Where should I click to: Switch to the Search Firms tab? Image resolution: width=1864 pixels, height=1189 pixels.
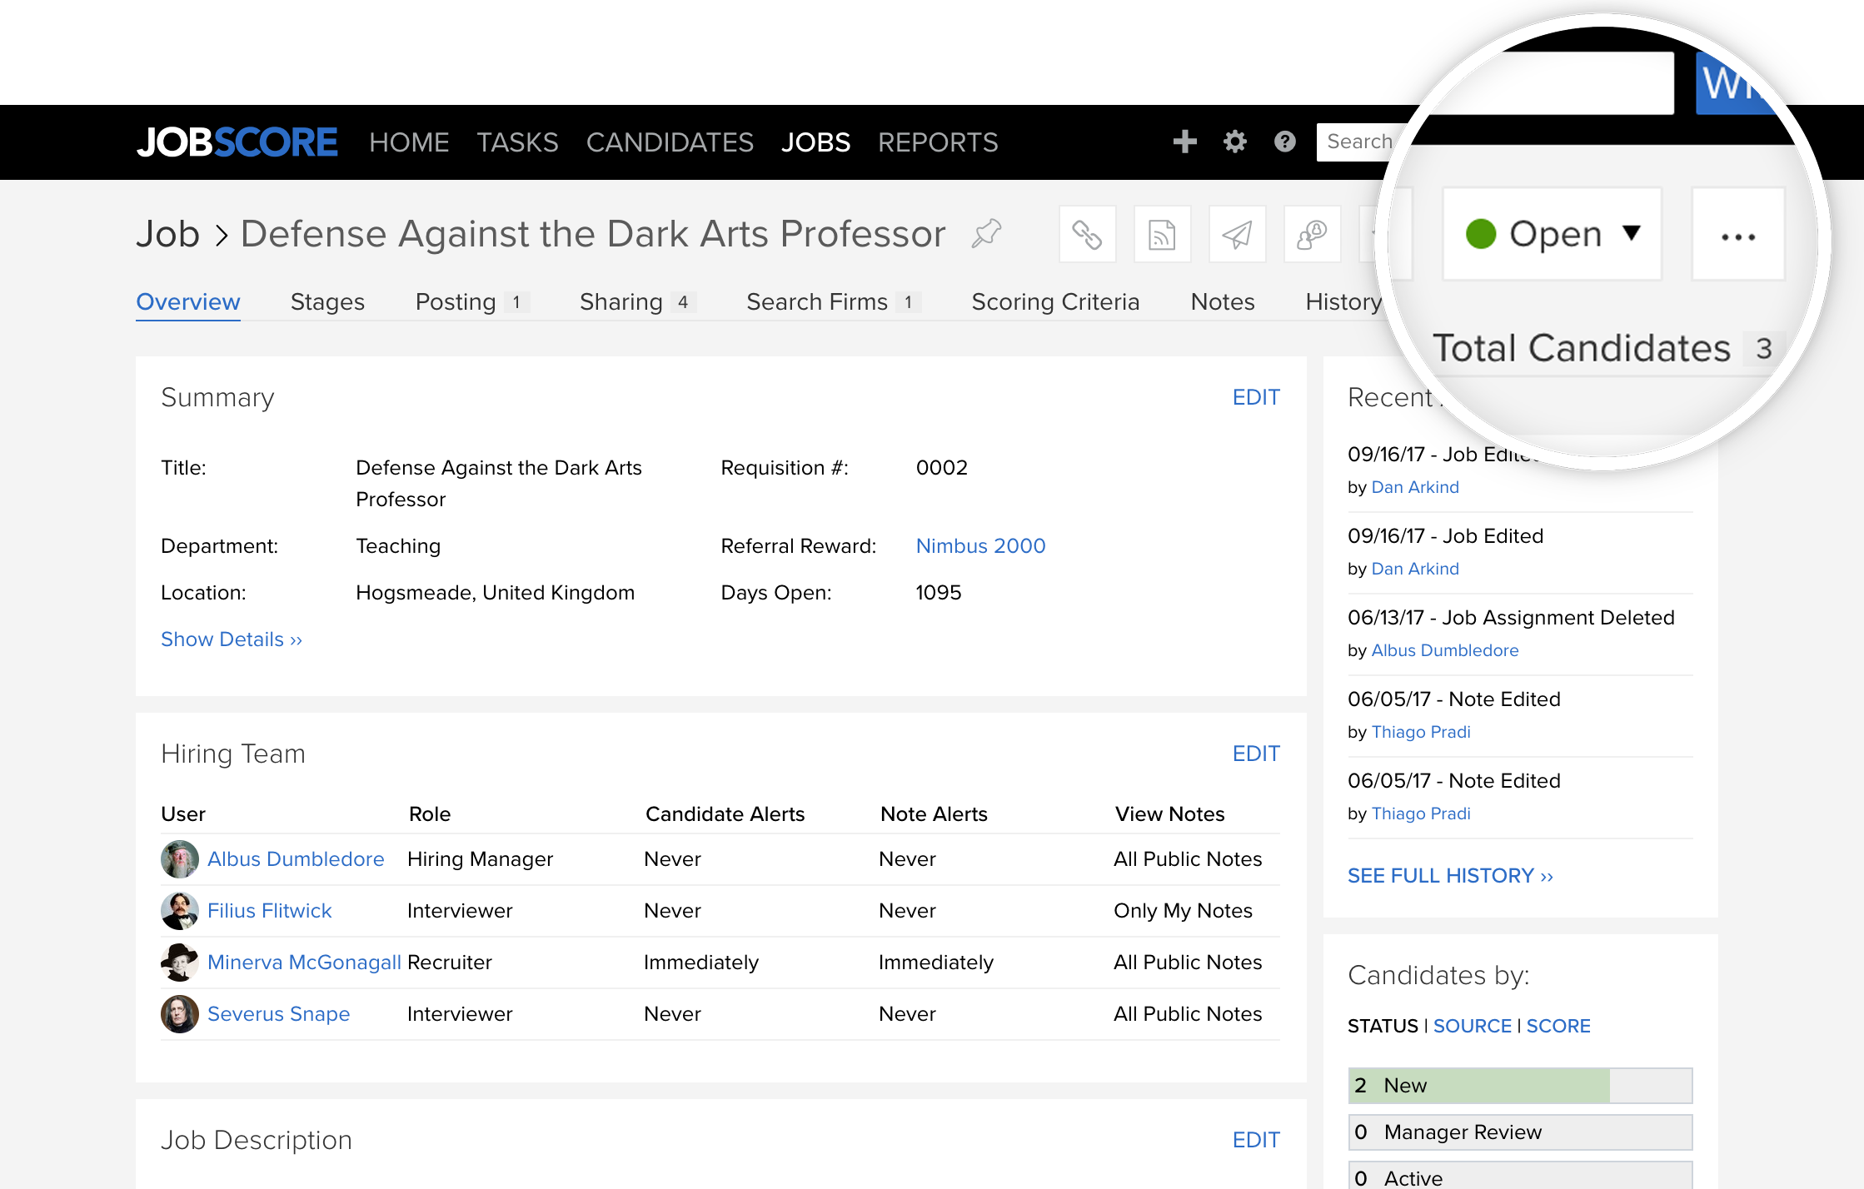[834, 301]
